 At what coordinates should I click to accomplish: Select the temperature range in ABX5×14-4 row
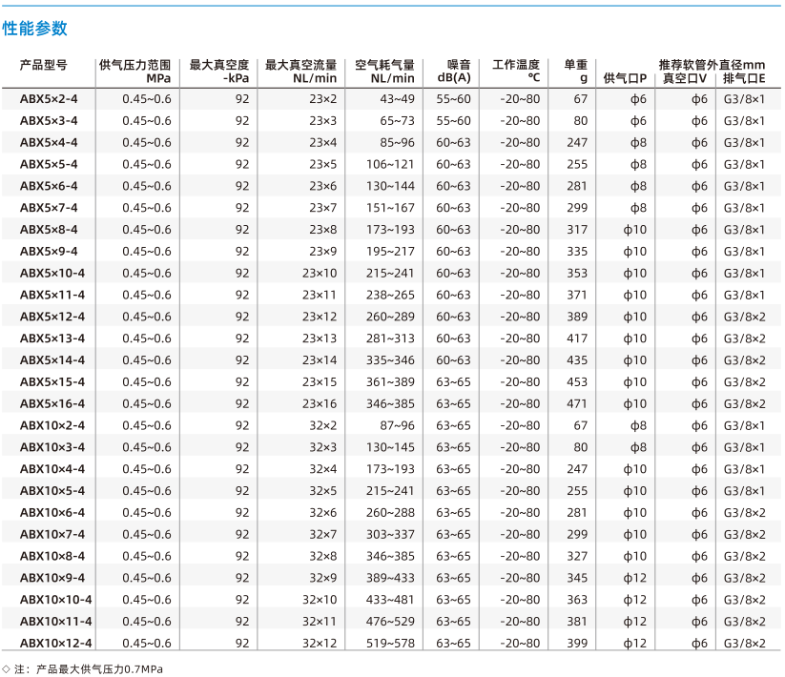pyautogui.click(x=520, y=360)
